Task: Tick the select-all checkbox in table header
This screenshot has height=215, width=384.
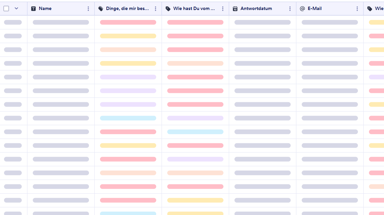Action: [x=6, y=9]
